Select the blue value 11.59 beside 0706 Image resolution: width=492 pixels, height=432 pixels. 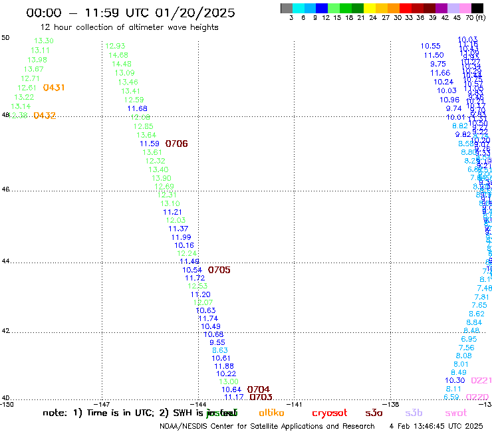[x=150, y=144]
